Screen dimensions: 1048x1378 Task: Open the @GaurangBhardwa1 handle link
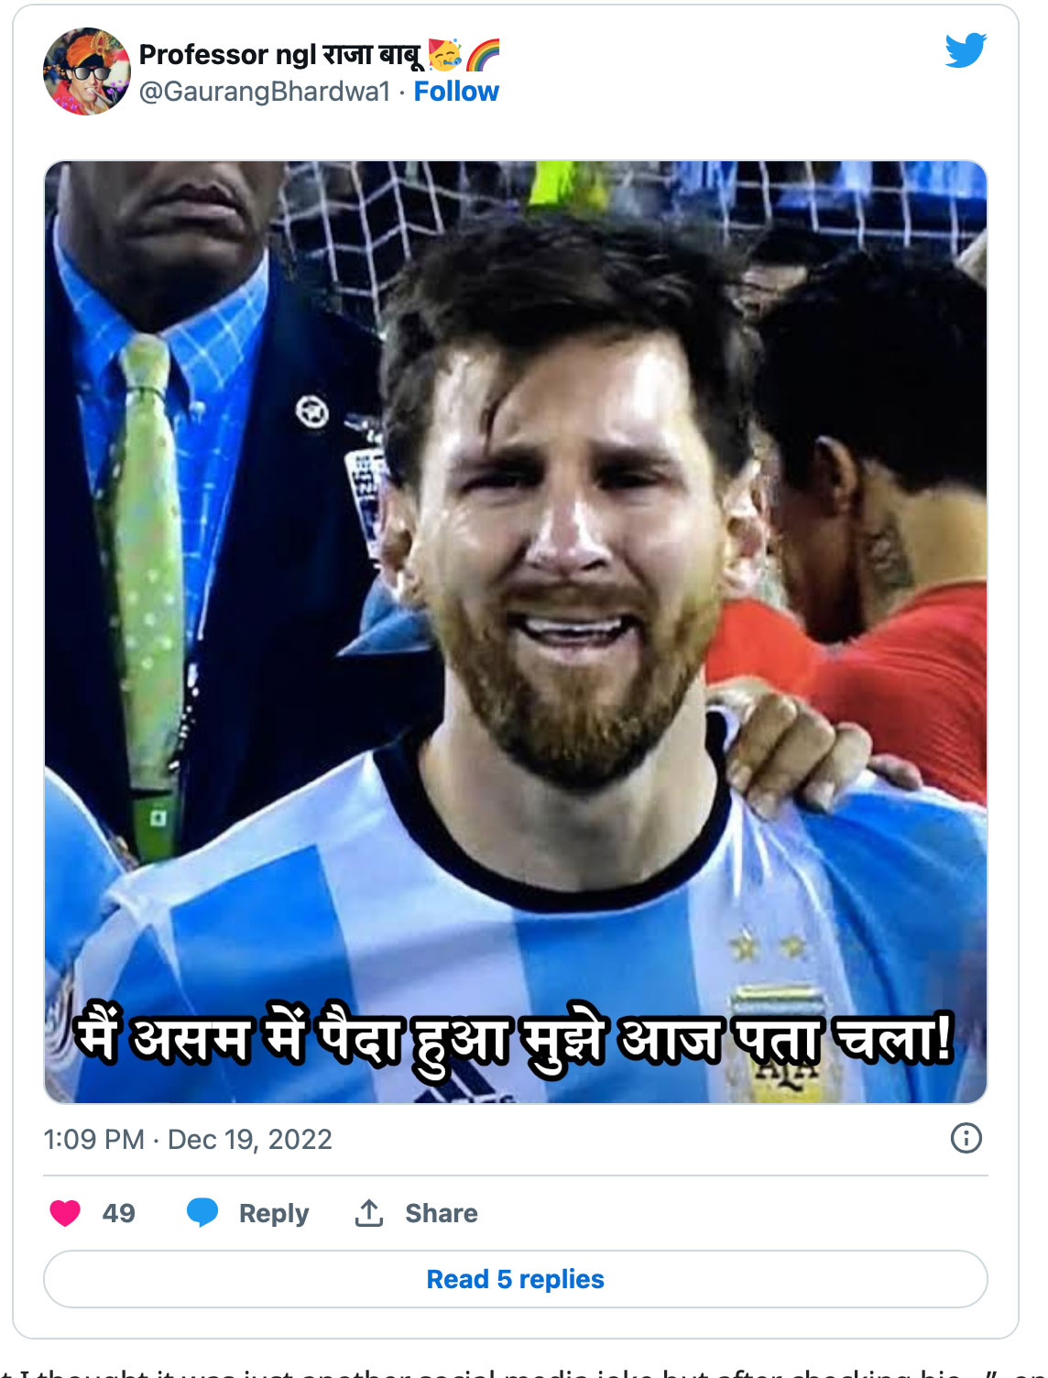pyautogui.click(x=265, y=92)
